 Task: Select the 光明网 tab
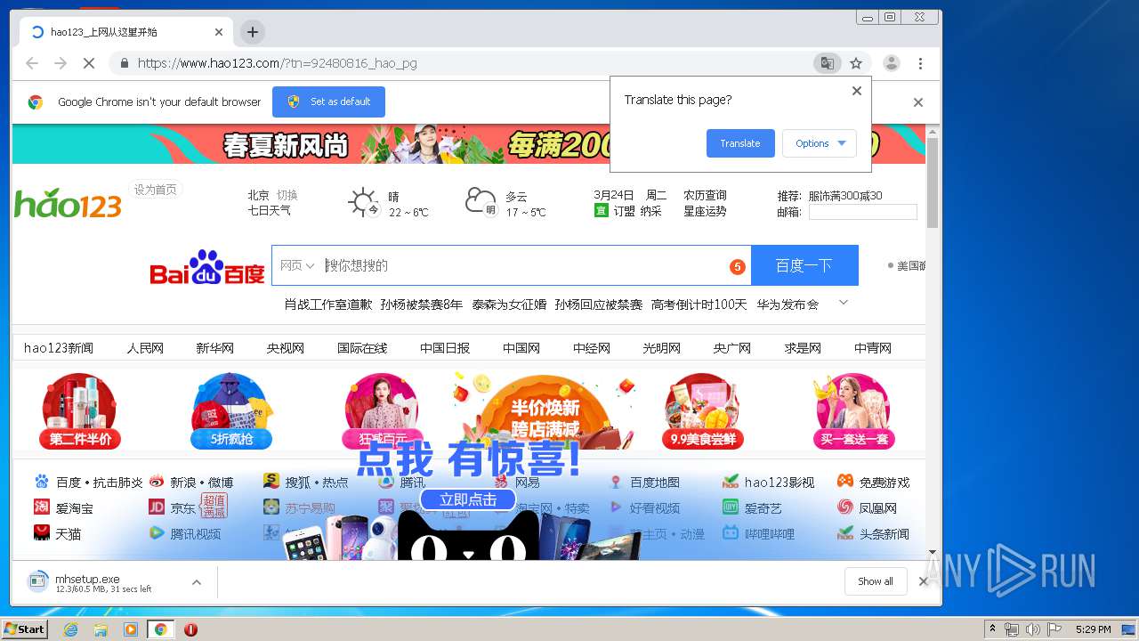tap(662, 348)
